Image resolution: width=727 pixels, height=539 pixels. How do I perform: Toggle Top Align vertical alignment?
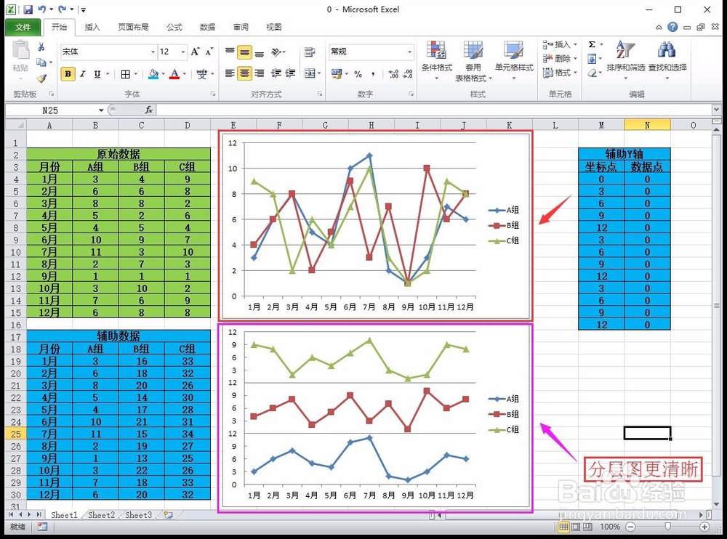230,52
